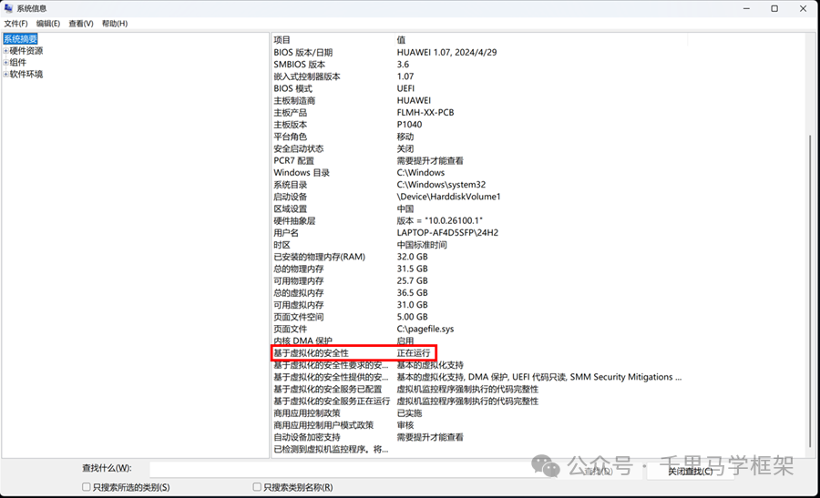
Task: Click the 关闭查找(C) button
Action: point(691,471)
